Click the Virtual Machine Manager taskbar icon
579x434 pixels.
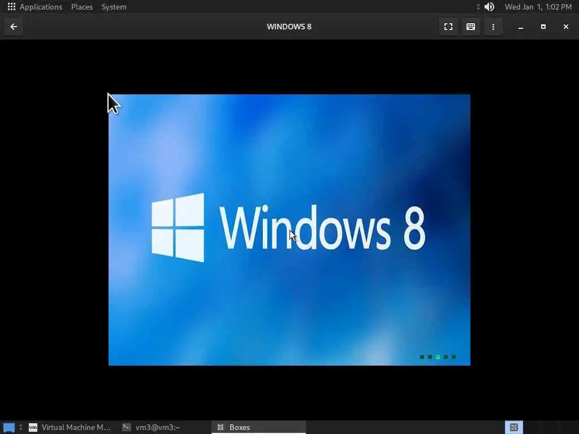[33, 427]
